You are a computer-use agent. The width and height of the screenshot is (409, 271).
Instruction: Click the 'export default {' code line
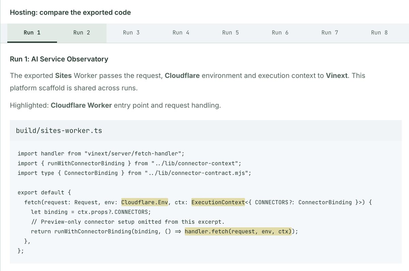pos(44,192)
